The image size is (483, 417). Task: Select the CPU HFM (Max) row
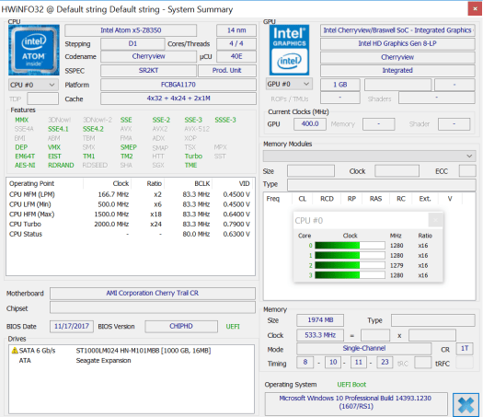coord(130,214)
